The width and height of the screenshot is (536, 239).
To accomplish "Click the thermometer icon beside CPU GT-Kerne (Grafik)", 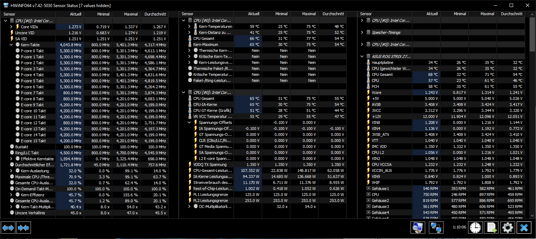I will coord(190,111).
